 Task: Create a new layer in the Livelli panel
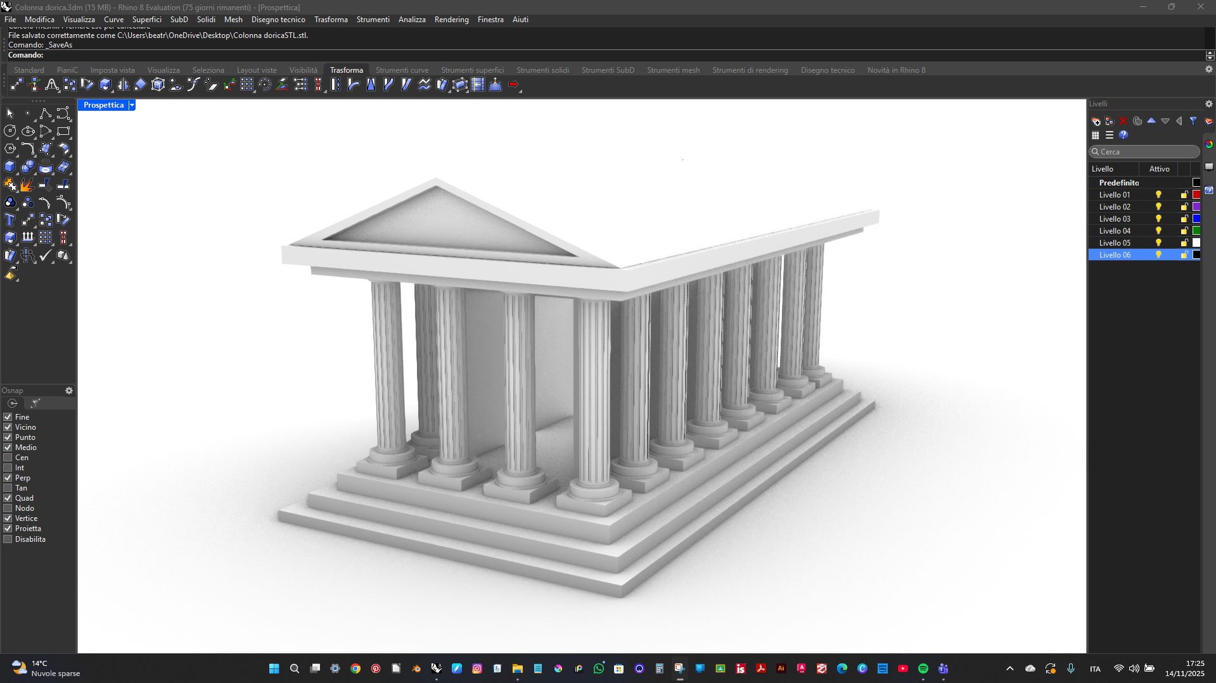[1096, 122]
